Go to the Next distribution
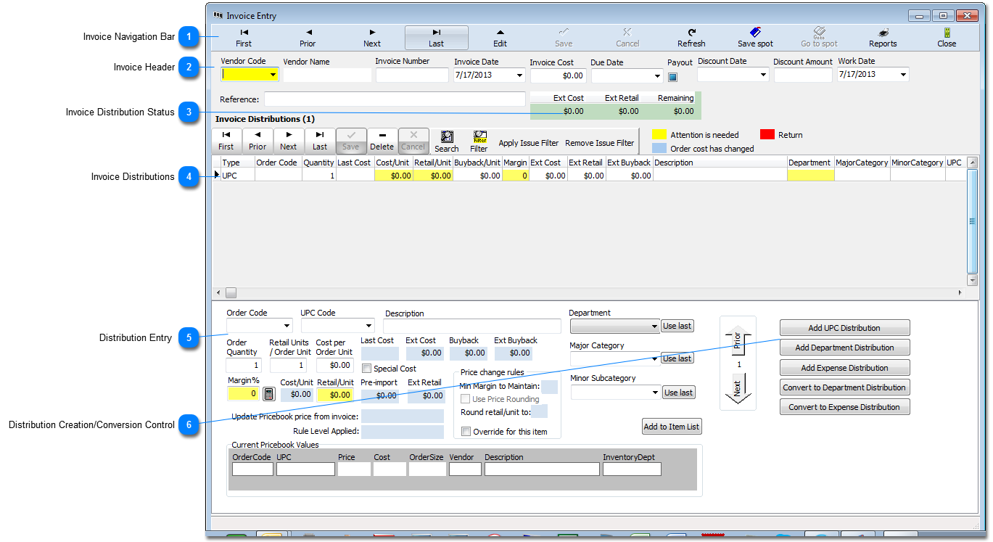 pos(289,141)
